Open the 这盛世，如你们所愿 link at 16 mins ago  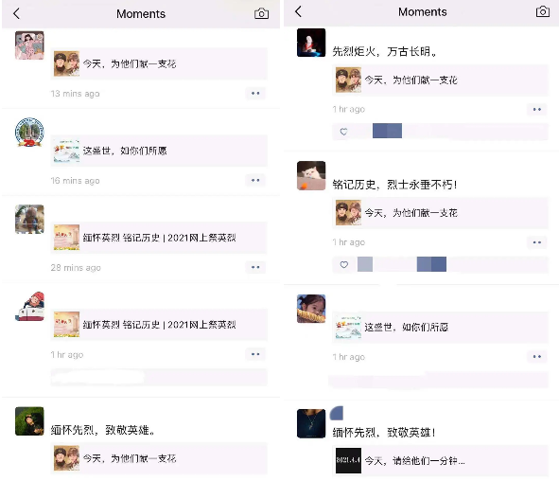click(159, 151)
